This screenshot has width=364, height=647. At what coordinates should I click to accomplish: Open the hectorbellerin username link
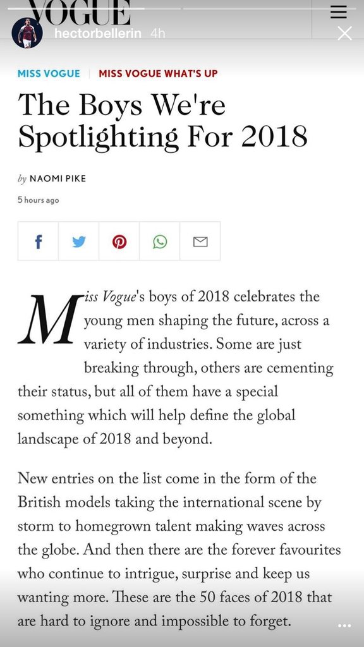click(98, 33)
